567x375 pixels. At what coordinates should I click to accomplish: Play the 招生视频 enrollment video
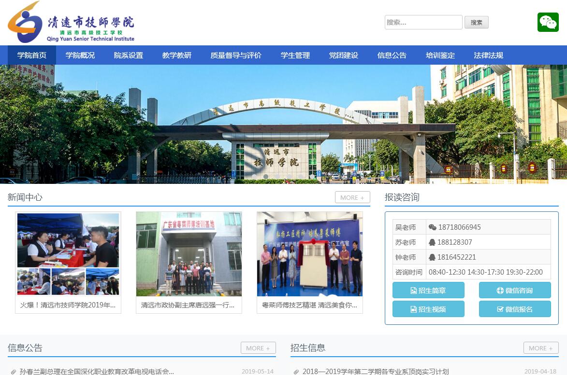[428, 309]
